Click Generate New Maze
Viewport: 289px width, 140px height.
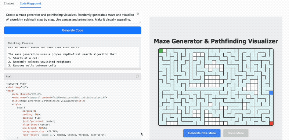[202, 133]
